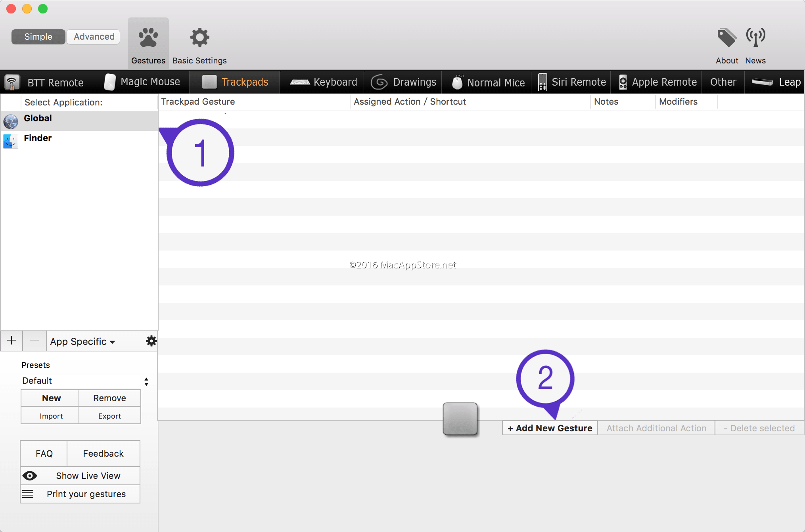Keep Simple mode selected

tap(38, 36)
